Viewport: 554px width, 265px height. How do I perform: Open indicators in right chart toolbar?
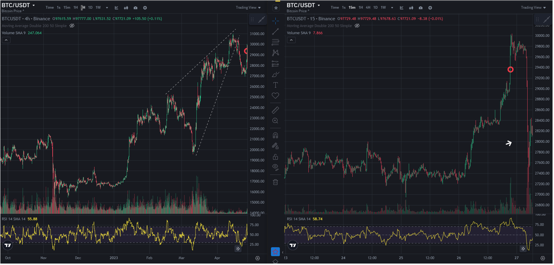click(402, 8)
